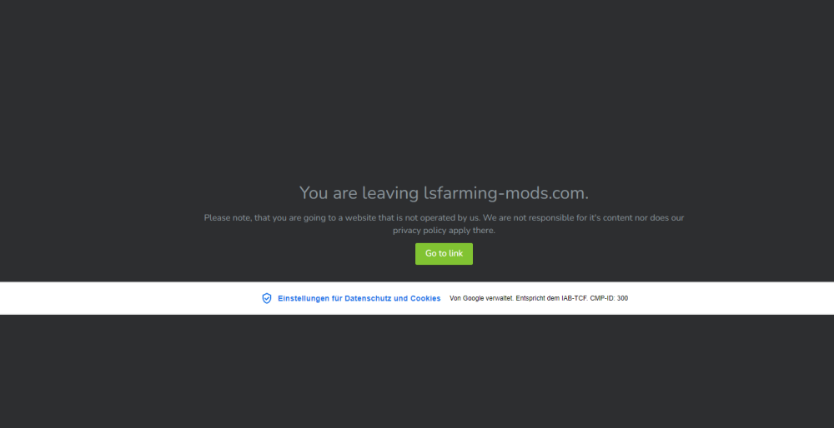Click the 'Please note' warning paragraph
This screenshot has height=428, width=834.
[x=444, y=224]
